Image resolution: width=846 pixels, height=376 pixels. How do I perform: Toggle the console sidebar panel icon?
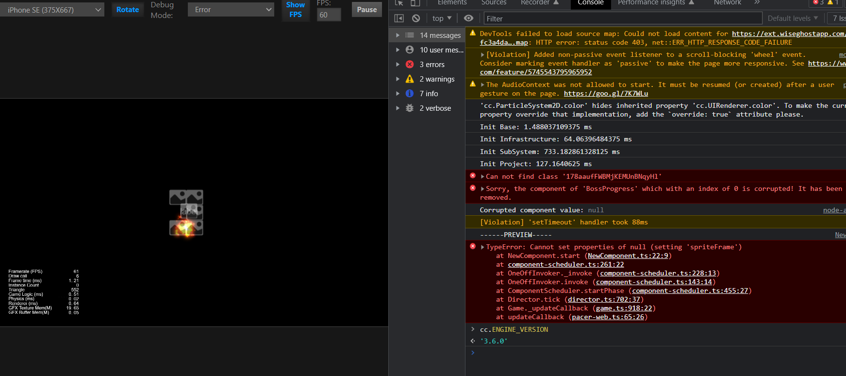(x=399, y=18)
